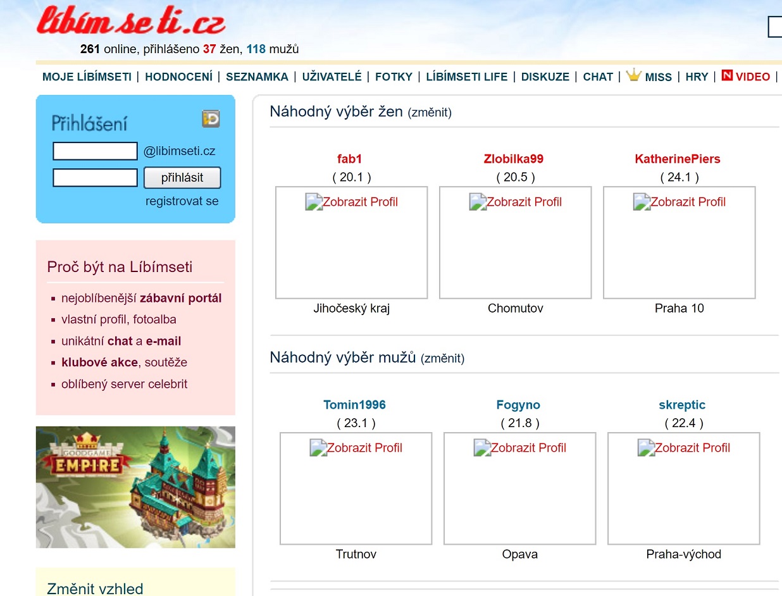Viewport: 782px width, 596px height.
Task: Open Zlobilka99's username link
Action: coord(514,159)
